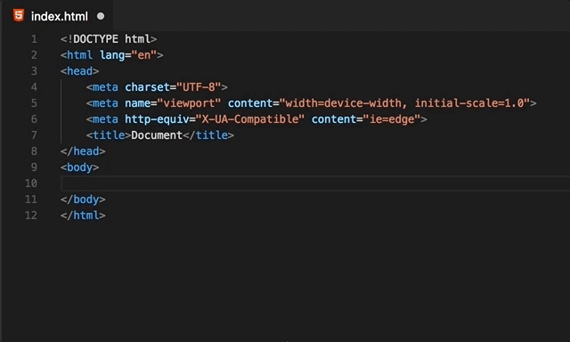Screen dimensions: 570x342
Task: Select the index.html tab
Action: tap(57, 16)
